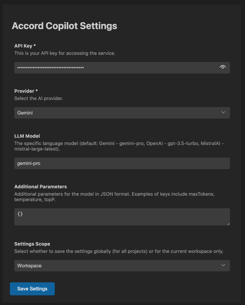245x305 pixels.
Task: Click the resize grip of the parameters textarea
Action: click(229, 224)
